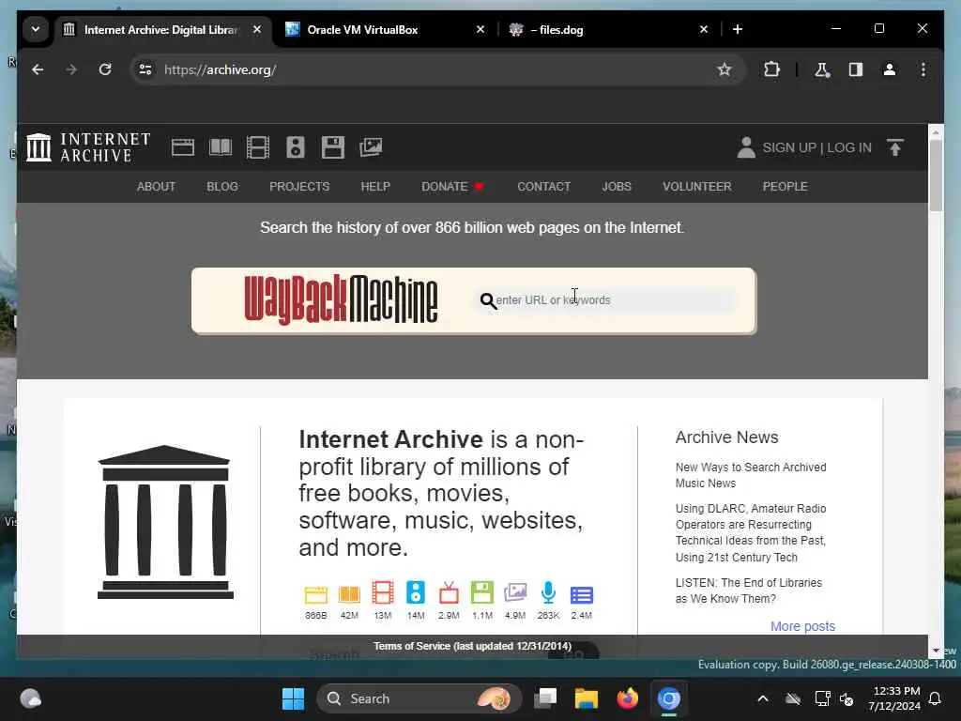The width and height of the screenshot is (961, 721).
Task: Open the Audio speaker icon in header
Action: click(296, 147)
